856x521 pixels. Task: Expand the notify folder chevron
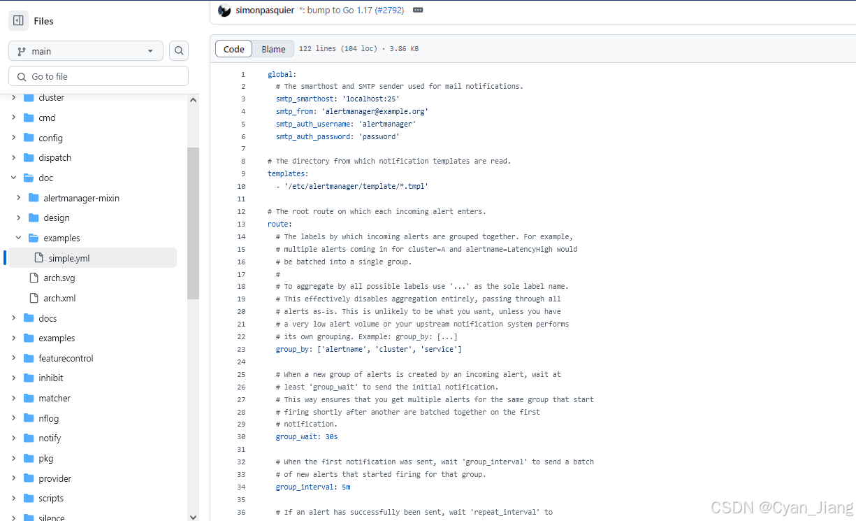pos(13,438)
